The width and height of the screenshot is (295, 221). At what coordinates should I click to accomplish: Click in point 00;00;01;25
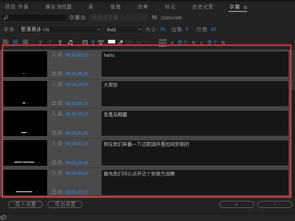77,144
